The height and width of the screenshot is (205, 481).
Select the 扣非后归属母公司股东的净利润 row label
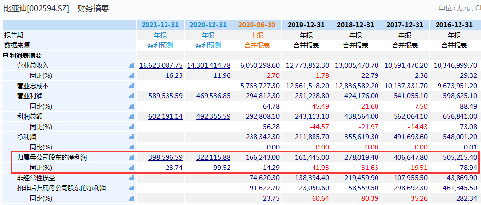(x=62, y=188)
